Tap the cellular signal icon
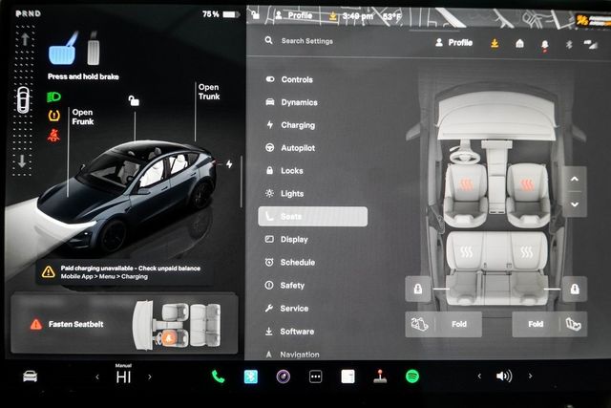Image resolution: width=611 pixels, height=408 pixels. click(x=591, y=44)
